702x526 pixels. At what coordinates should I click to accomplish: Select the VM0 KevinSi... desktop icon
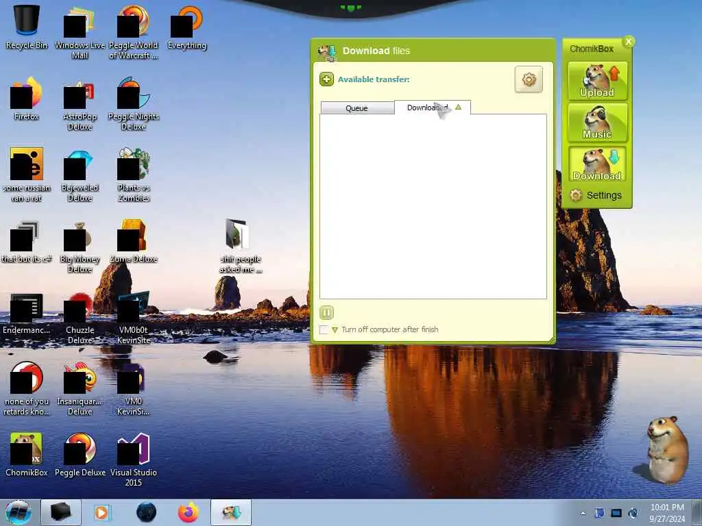pyautogui.click(x=134, y=388)
